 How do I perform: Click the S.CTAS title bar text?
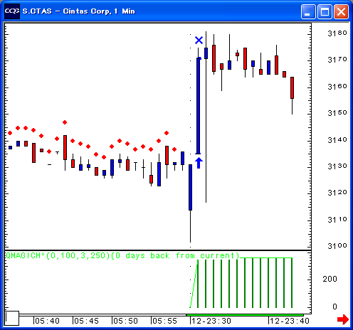[37, 11]
